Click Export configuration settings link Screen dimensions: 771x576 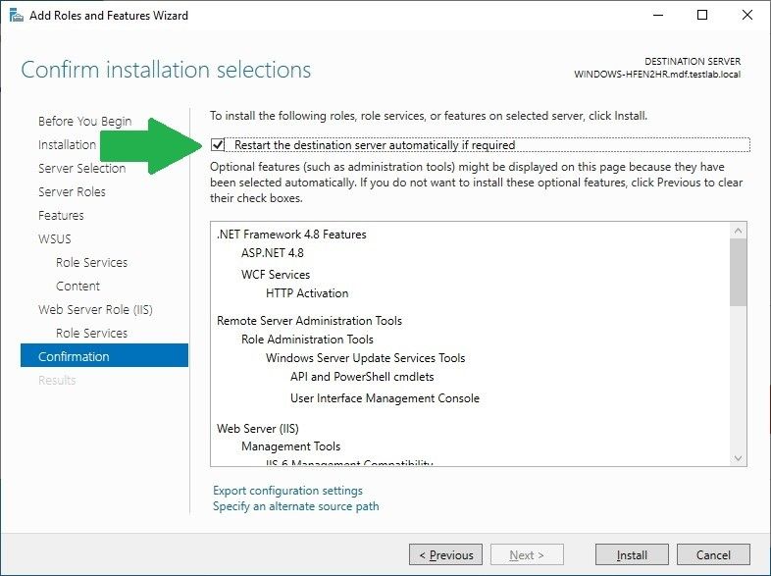[287, 491]
